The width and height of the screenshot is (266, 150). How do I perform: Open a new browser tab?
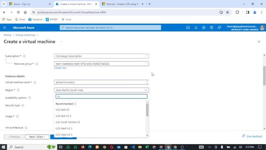pyautogui.click(x=150, y=4)
